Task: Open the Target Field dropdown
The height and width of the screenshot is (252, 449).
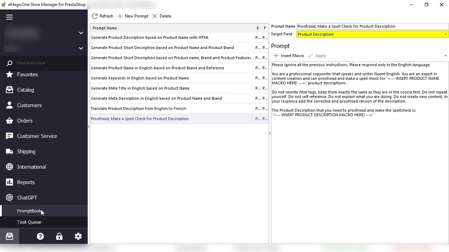Action: click(445, 34)
